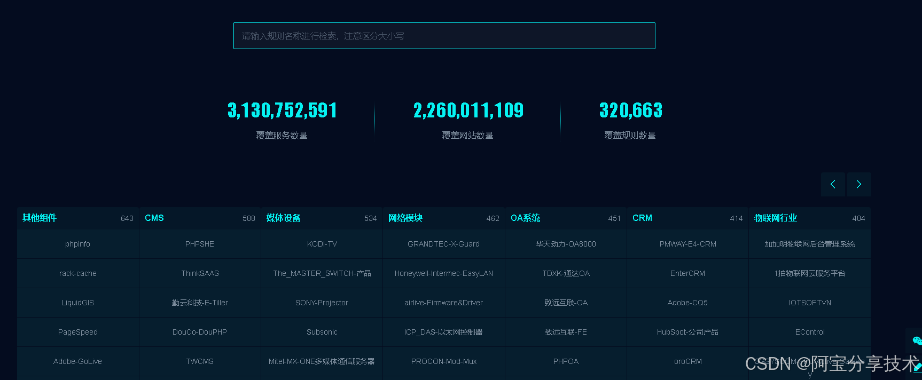Open the 媒体设备 category header

point(322,218)
